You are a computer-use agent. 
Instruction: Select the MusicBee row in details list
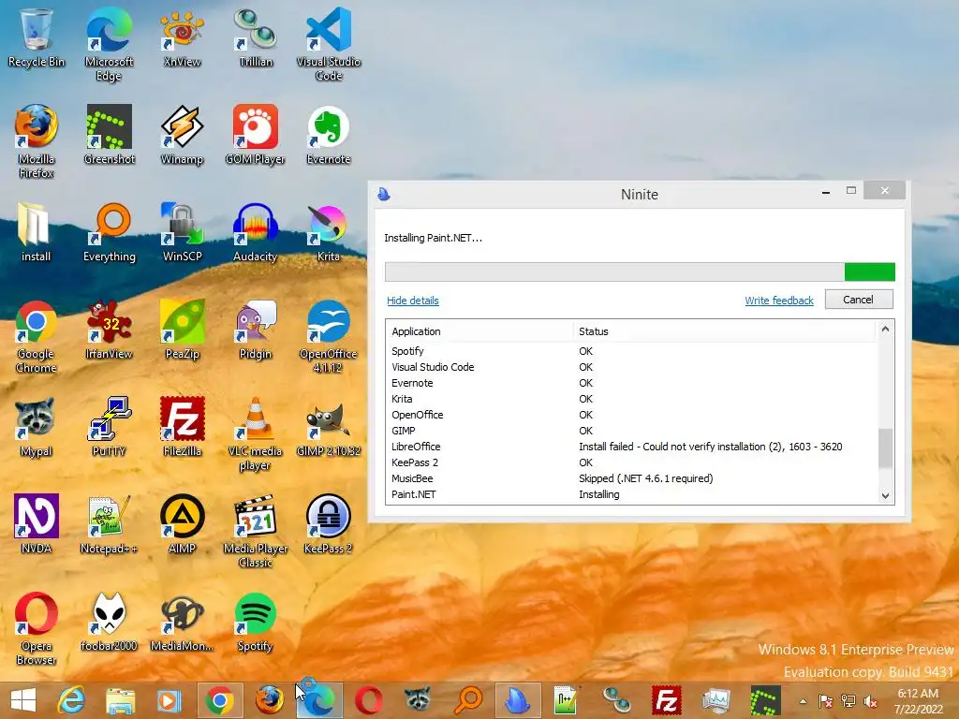pos(632,478)
